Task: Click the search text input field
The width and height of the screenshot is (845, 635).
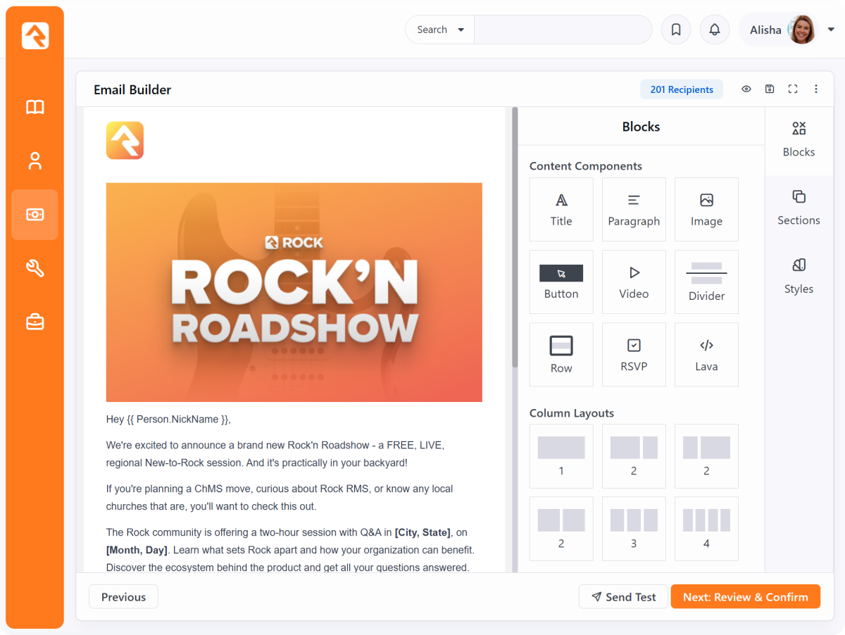Action: pyautogui.click(x=563, y=30)
